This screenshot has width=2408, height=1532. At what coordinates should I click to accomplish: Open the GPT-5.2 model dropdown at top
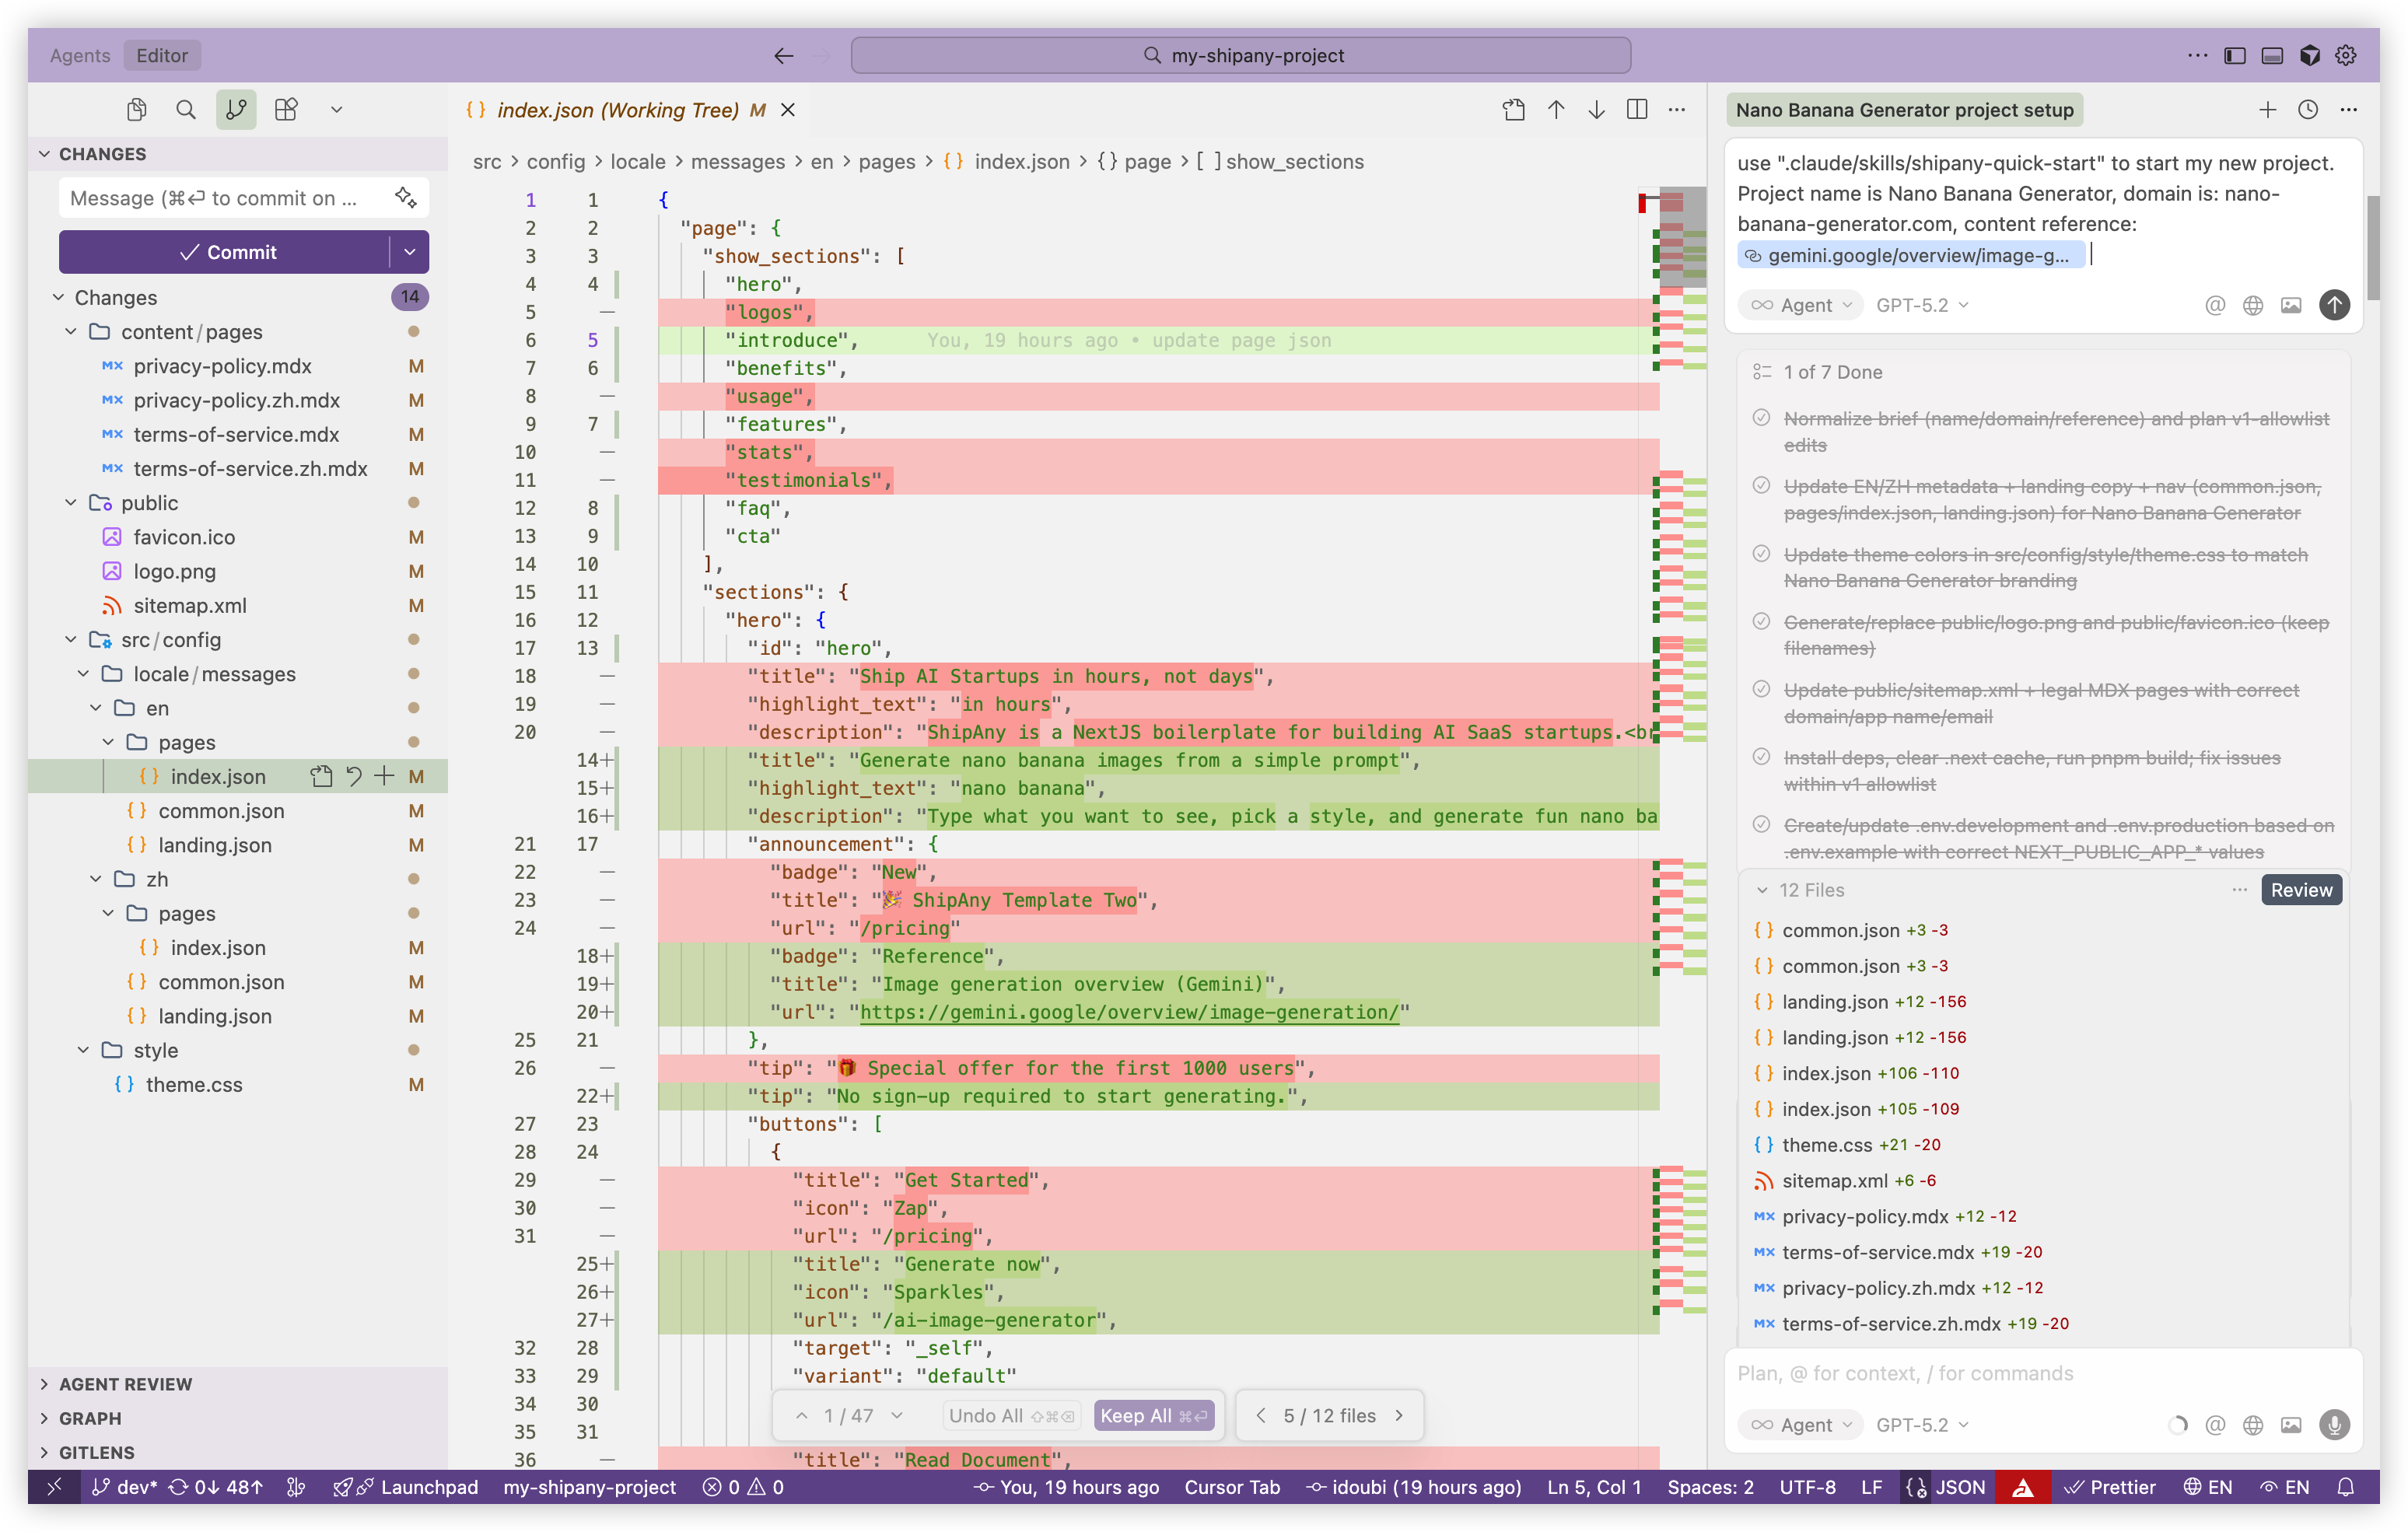(1922, 305)
